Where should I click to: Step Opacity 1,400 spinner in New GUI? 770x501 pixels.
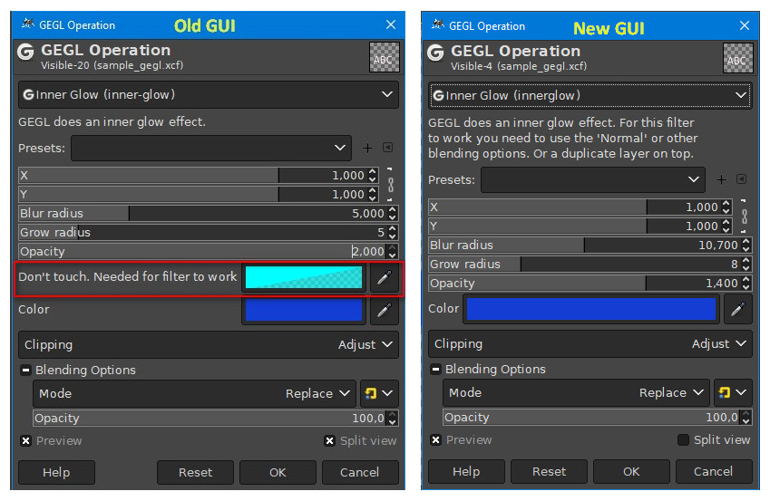746,284
